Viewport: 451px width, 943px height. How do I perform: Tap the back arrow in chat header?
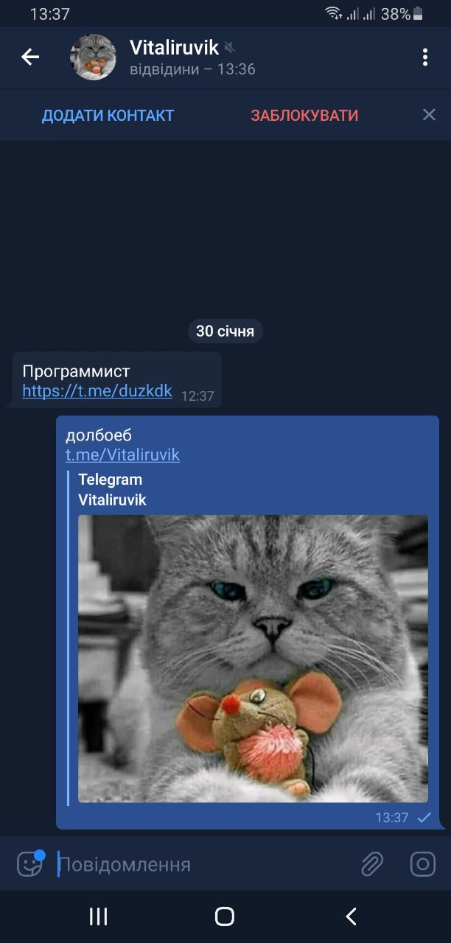click(30, 57)
